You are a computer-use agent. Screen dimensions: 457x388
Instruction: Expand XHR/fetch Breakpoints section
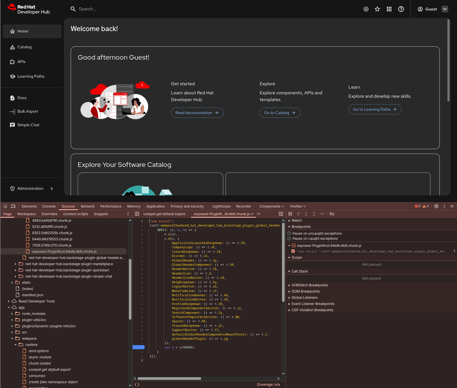[x=309, y=285]
